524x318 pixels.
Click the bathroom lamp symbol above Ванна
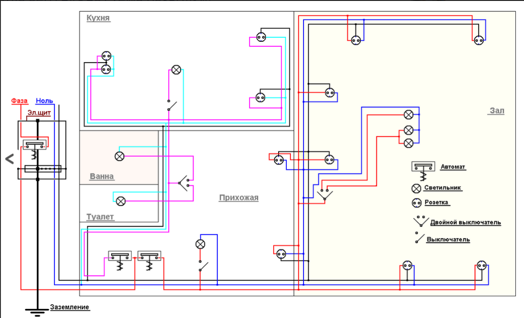(x=120, y=156)
